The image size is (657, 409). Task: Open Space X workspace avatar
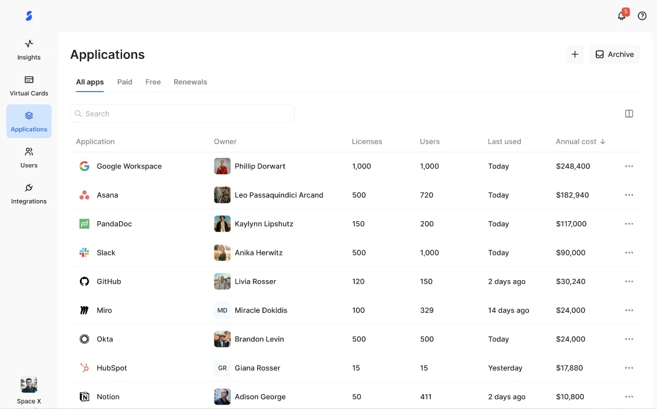29,385
